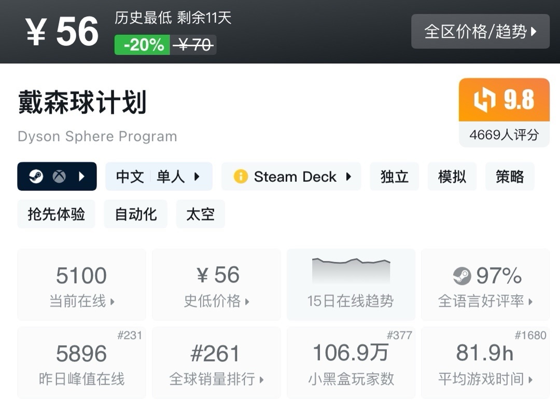Open Steam Deck compatibility details
Screen dimensions: 560x407
(291, 177)
